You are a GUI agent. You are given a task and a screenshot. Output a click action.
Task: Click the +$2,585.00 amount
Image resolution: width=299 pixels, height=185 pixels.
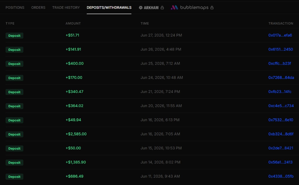(76, 134)
